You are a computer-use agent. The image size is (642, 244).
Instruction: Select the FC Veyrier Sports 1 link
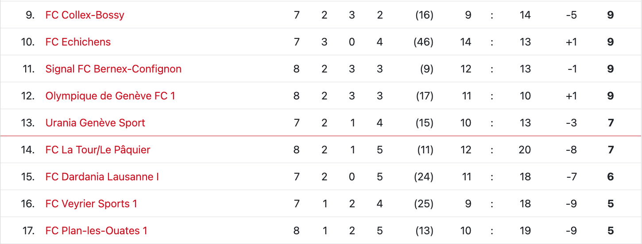pyautogui.click(x=91, y=204)
